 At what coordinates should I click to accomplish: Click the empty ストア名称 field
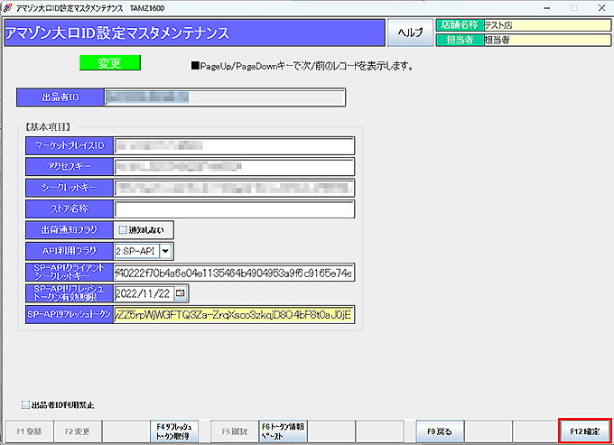(234, 209)
